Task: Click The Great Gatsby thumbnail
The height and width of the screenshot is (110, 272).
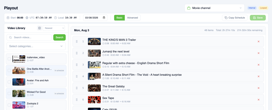Action: 94,88
